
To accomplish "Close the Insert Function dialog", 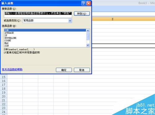I will (x=89, y=3).
